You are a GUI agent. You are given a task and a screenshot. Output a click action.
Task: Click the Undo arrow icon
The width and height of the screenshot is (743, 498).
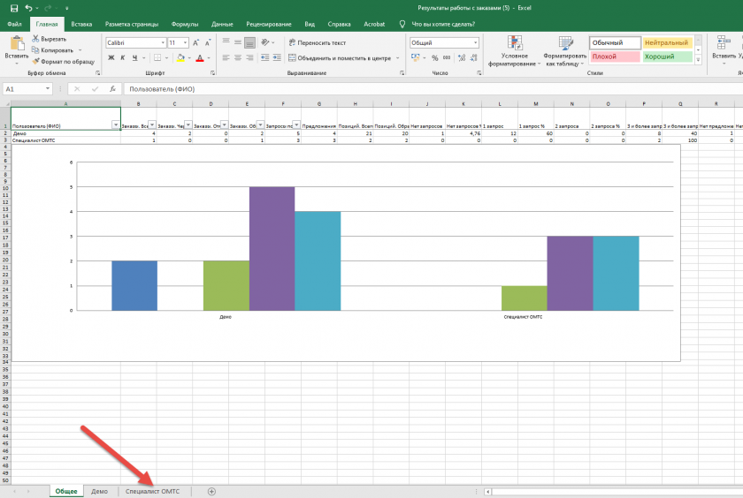29,7
